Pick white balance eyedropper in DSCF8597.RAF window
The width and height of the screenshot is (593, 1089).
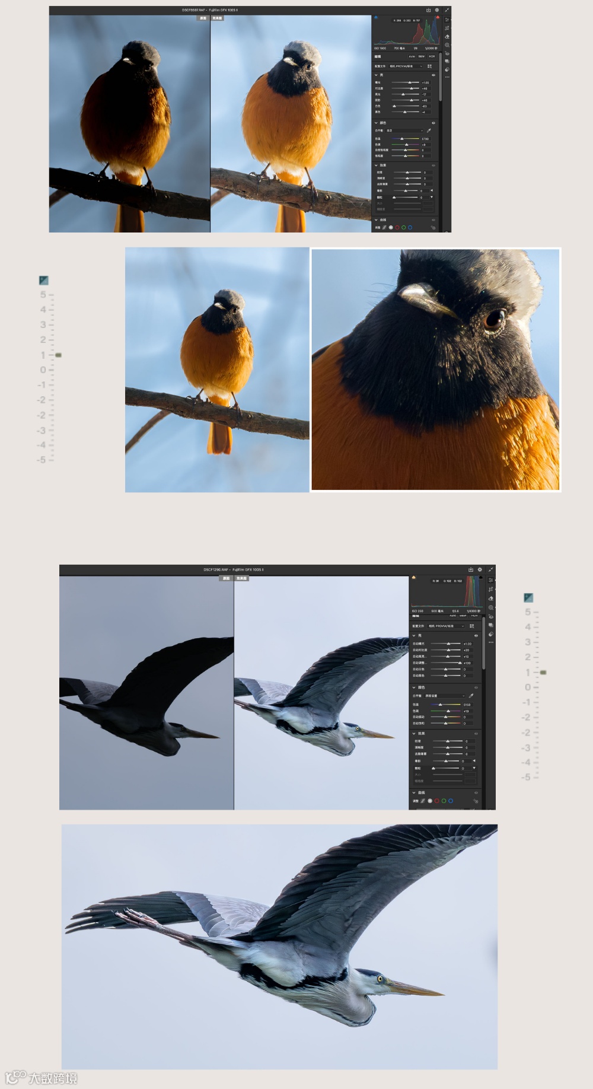point(429,130)
